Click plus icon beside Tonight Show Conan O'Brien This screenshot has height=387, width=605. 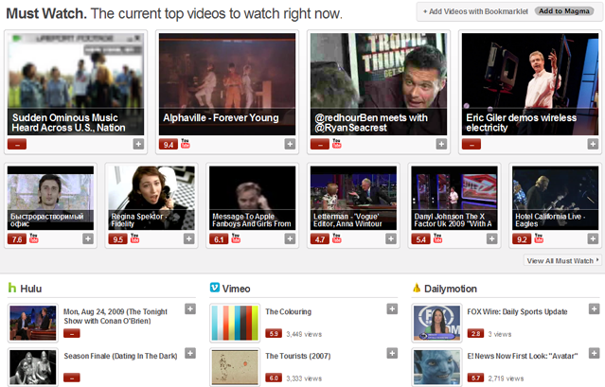pyautogui.click(x=190, y=308)
